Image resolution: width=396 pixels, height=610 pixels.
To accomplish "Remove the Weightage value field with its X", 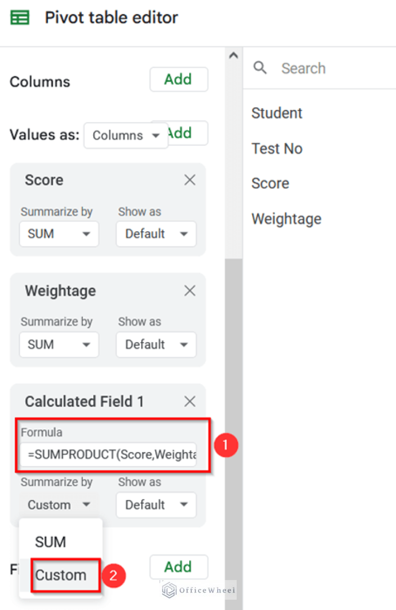I will pos(189,291).
